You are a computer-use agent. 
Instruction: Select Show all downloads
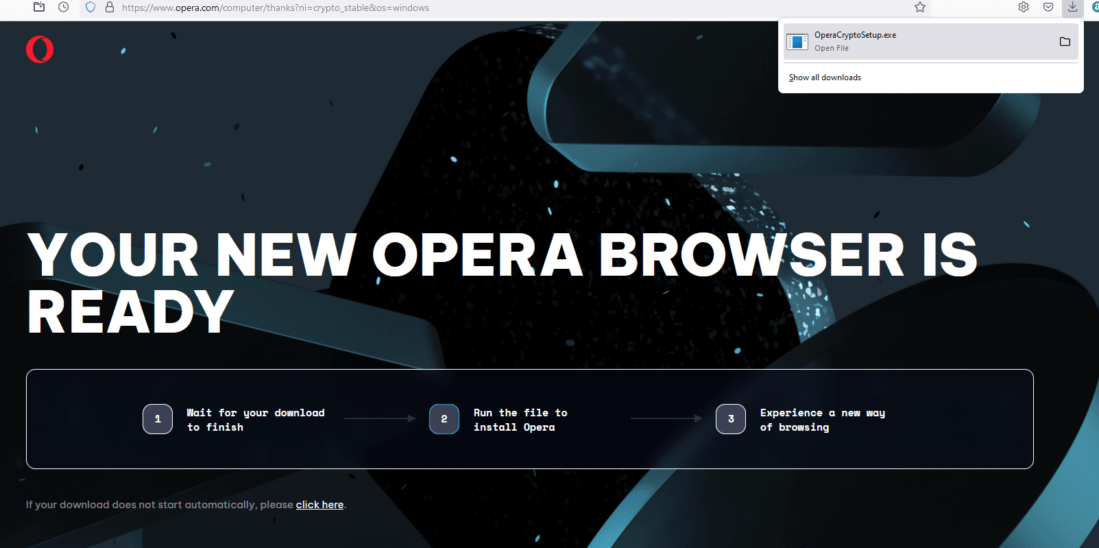point(825,78)
